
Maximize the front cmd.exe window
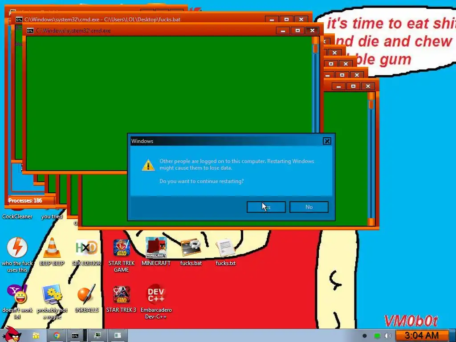coord(297,31)
